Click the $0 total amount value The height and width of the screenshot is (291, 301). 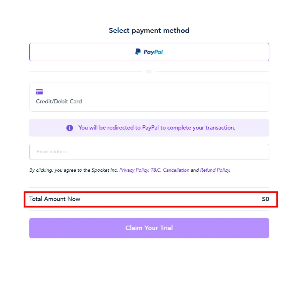(265, 199)
